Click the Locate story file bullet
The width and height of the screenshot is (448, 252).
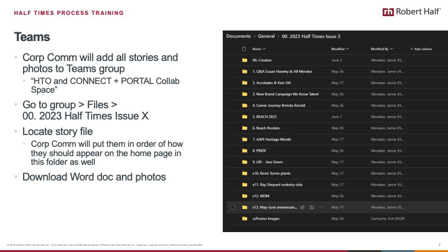point(57,131)
